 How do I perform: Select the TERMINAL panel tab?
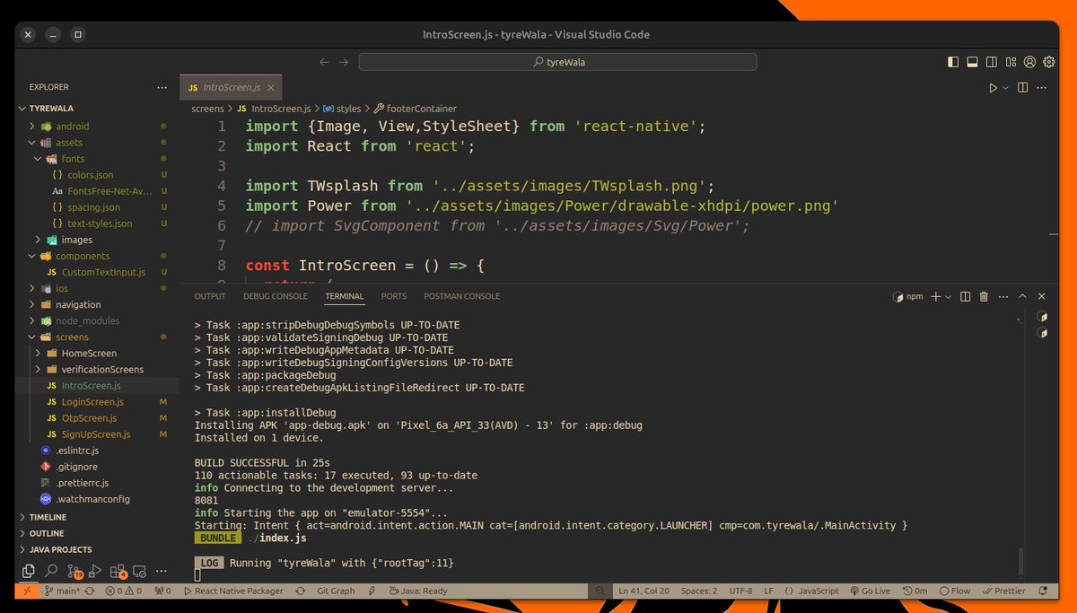345,296
